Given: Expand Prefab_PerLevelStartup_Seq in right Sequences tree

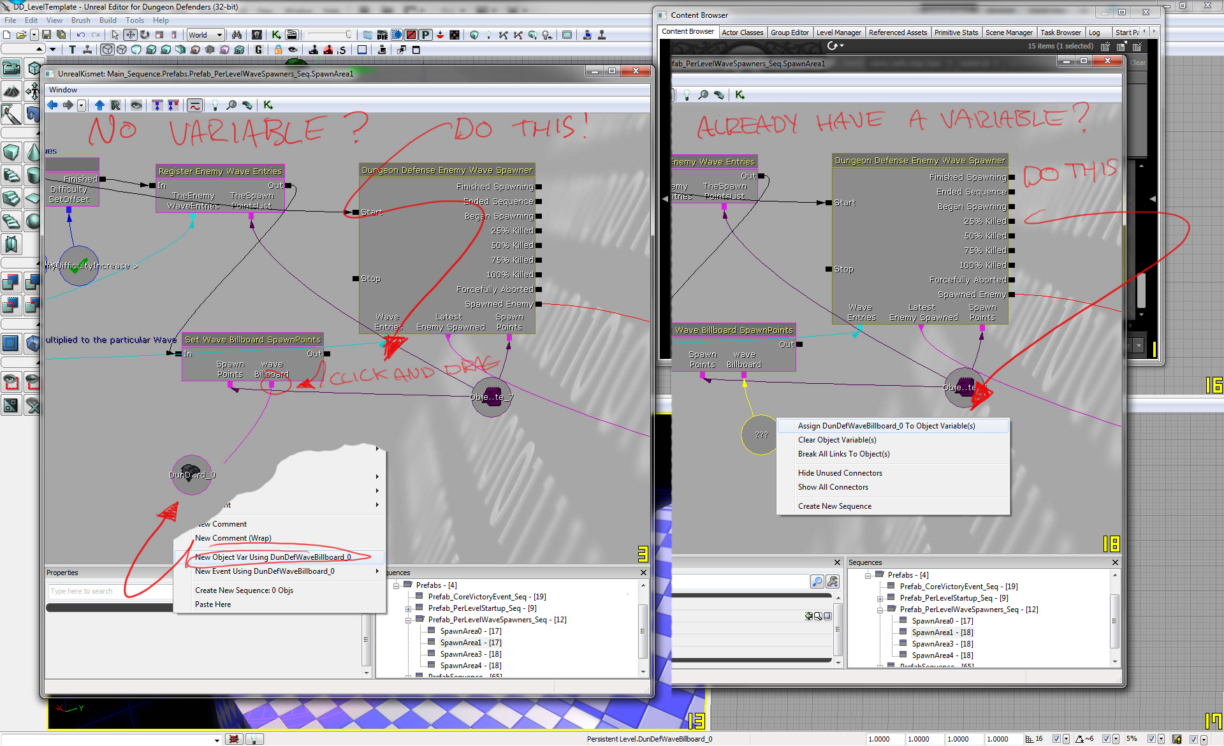Looking at the screenshot, I should [x=880, y=598].
